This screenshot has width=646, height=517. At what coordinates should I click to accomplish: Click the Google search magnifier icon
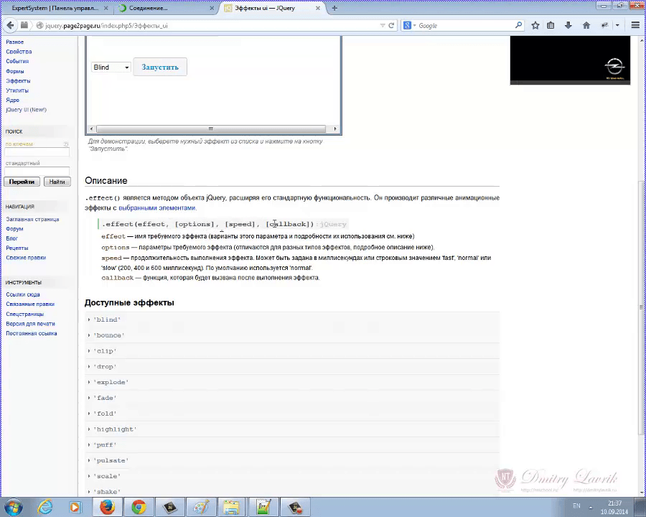518,26
